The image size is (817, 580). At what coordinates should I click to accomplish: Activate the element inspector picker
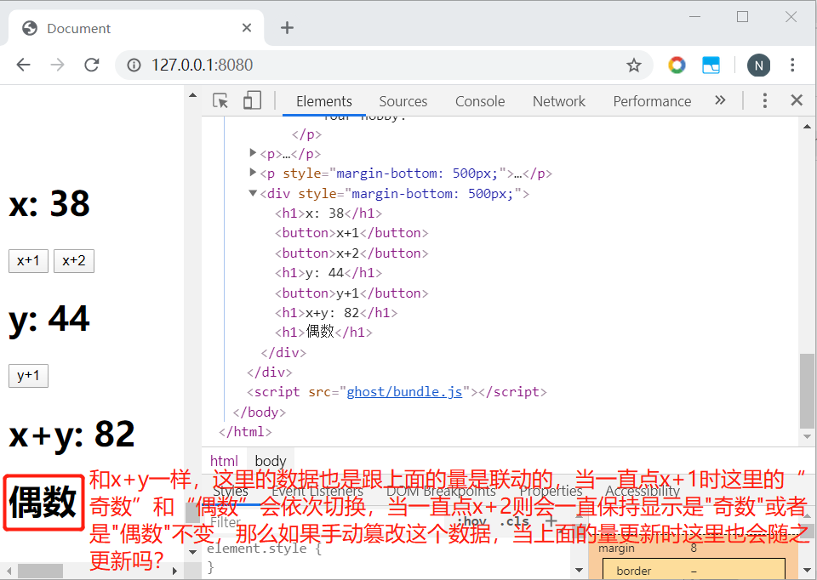click(220, 100)
